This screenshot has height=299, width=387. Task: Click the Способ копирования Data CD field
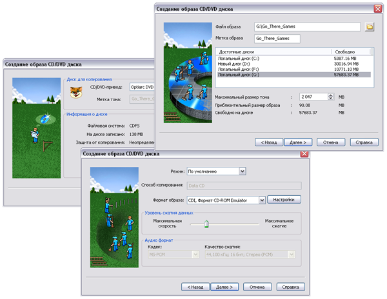(x=244, y=186)
